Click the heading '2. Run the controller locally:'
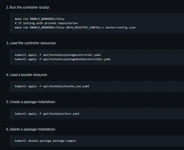 click(28, 7)
